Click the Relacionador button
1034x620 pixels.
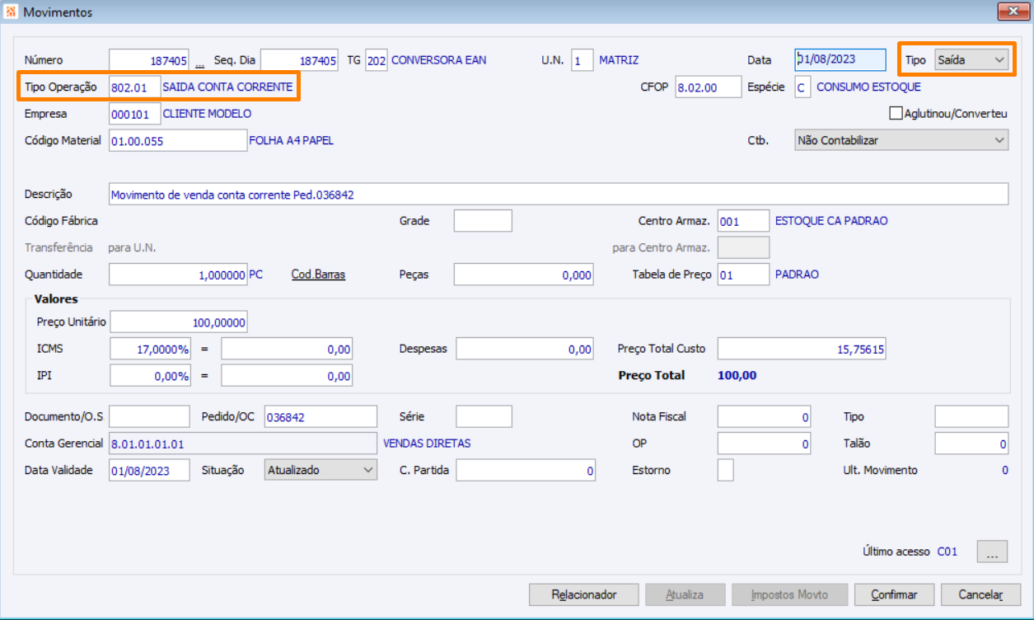584,594
